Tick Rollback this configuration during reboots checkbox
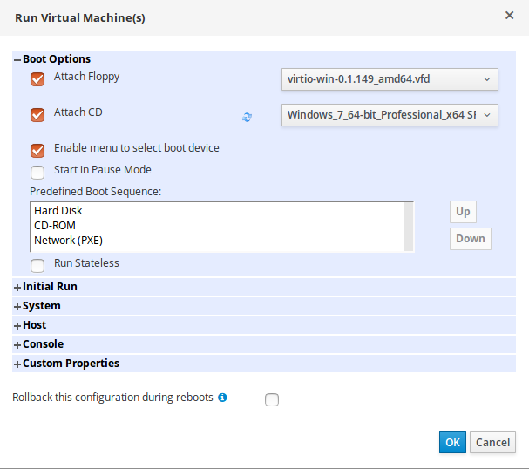The width and height of the screenshot is (529, 469). 272,400
